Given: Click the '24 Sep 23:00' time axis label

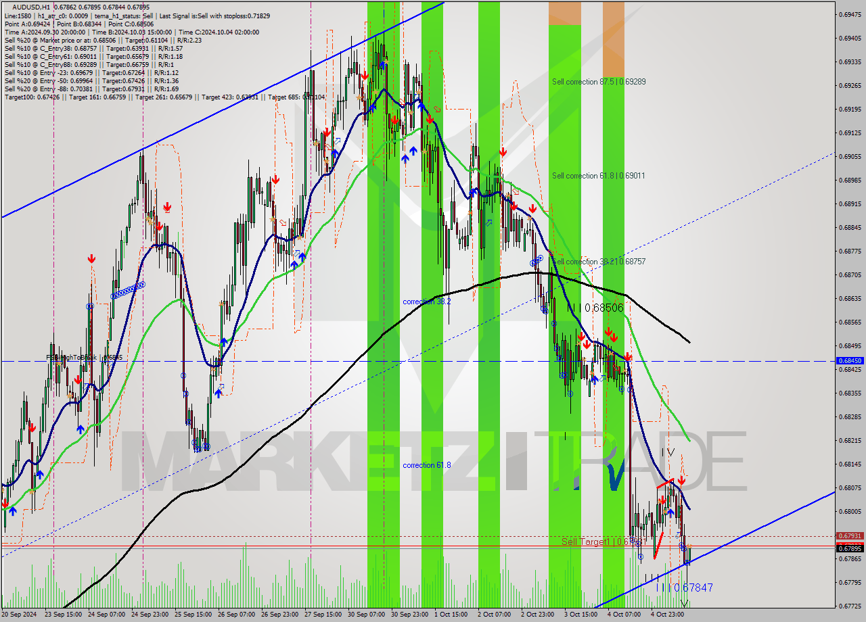Looking at the screenshot, I should click(150, 615).
